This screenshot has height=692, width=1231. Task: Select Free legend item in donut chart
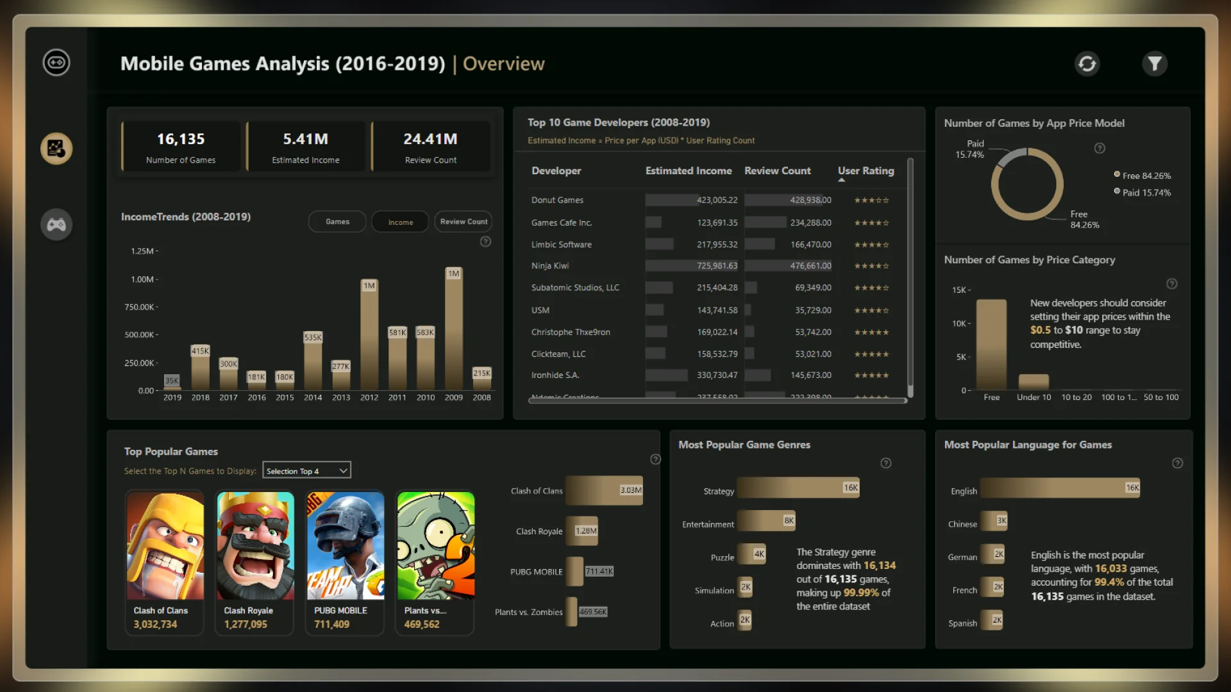point(1143,176)
